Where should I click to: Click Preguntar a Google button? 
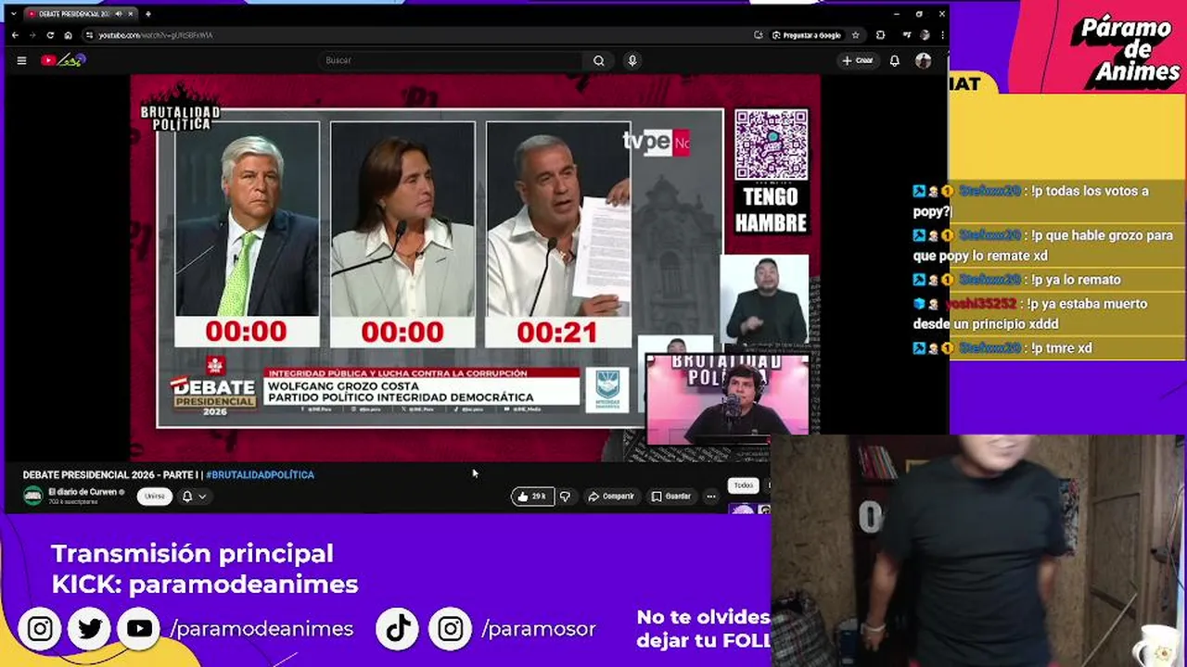pos(806,35)
